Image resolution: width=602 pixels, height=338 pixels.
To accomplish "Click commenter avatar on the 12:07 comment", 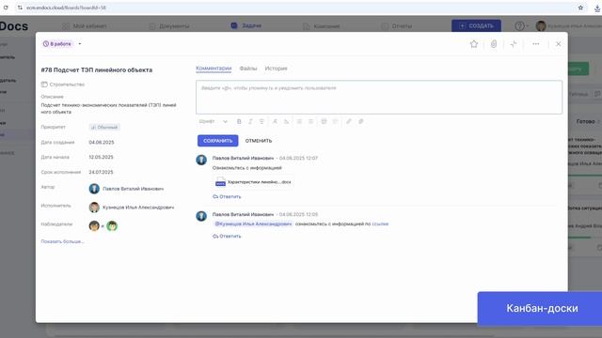I will [x=201, y=160].
